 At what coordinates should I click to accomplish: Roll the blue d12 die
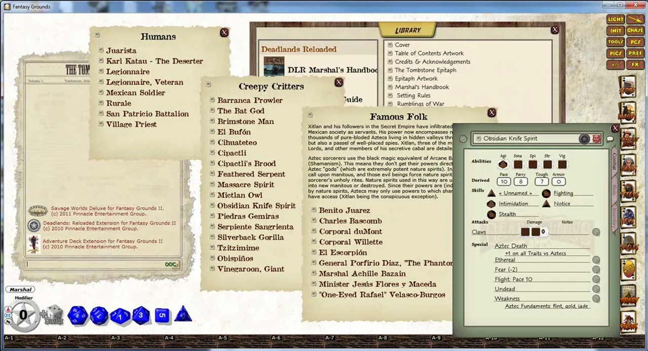coord(99,316)
